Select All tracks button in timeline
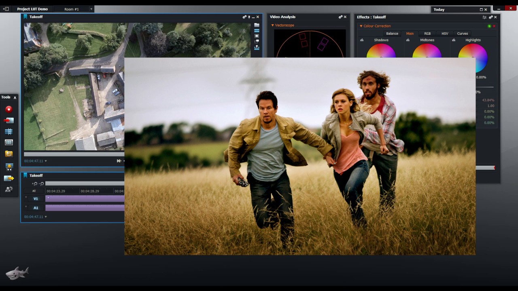This screenshot has width=518, height=291. (34, 191)
